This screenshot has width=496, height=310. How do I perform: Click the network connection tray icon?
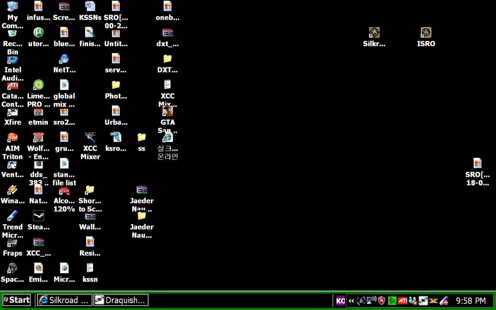coord(372,300)
